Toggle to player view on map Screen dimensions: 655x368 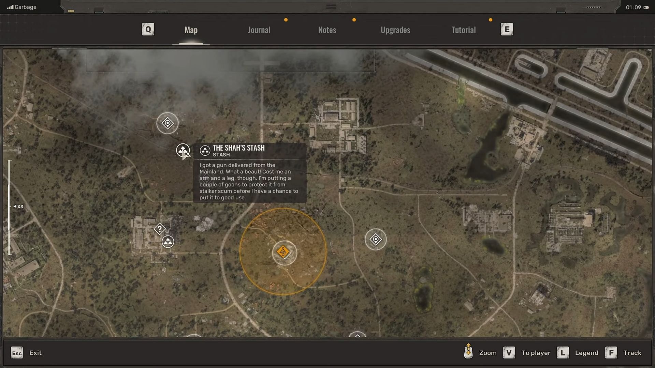[508, 352]
